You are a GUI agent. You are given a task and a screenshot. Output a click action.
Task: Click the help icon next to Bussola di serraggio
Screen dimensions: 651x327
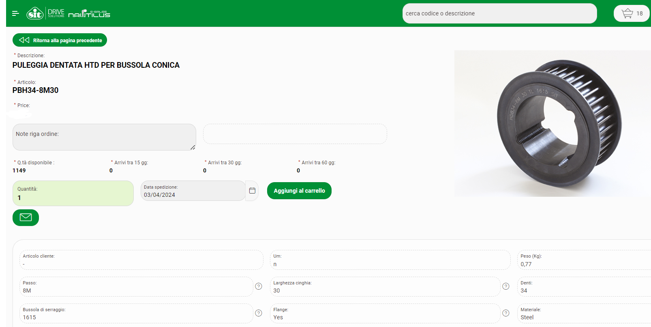point(259,313)
